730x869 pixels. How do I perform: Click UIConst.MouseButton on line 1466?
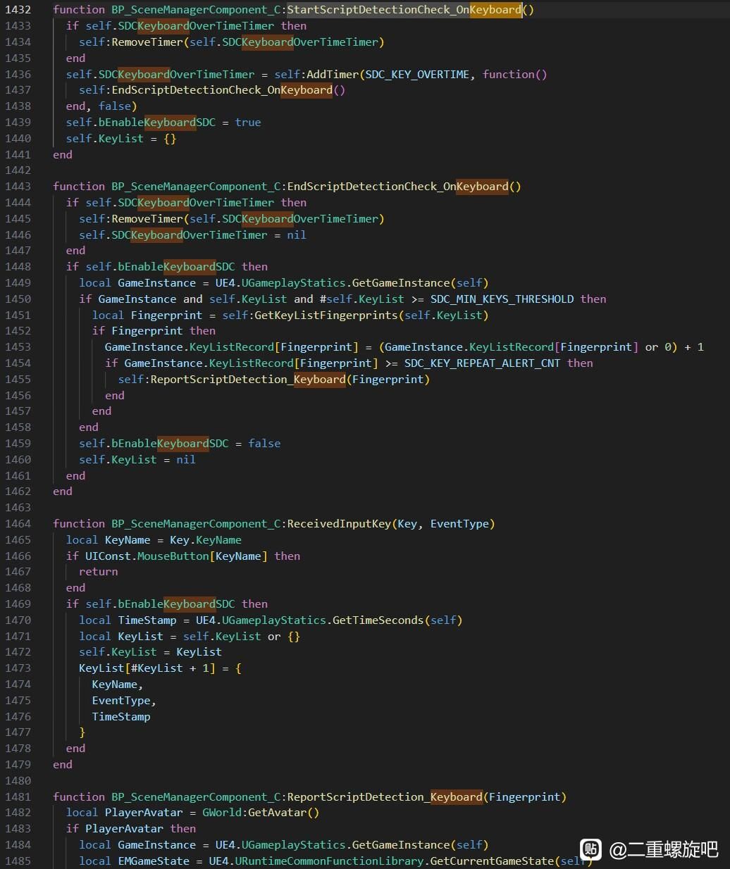coord(147,556)
